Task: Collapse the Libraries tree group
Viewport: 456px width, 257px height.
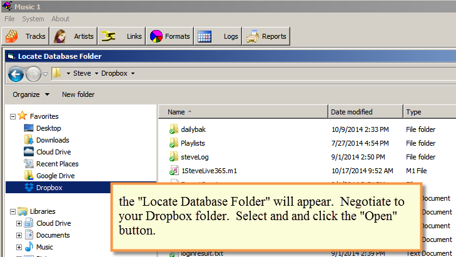Action: pyautogui.click(x=13, y=211)
